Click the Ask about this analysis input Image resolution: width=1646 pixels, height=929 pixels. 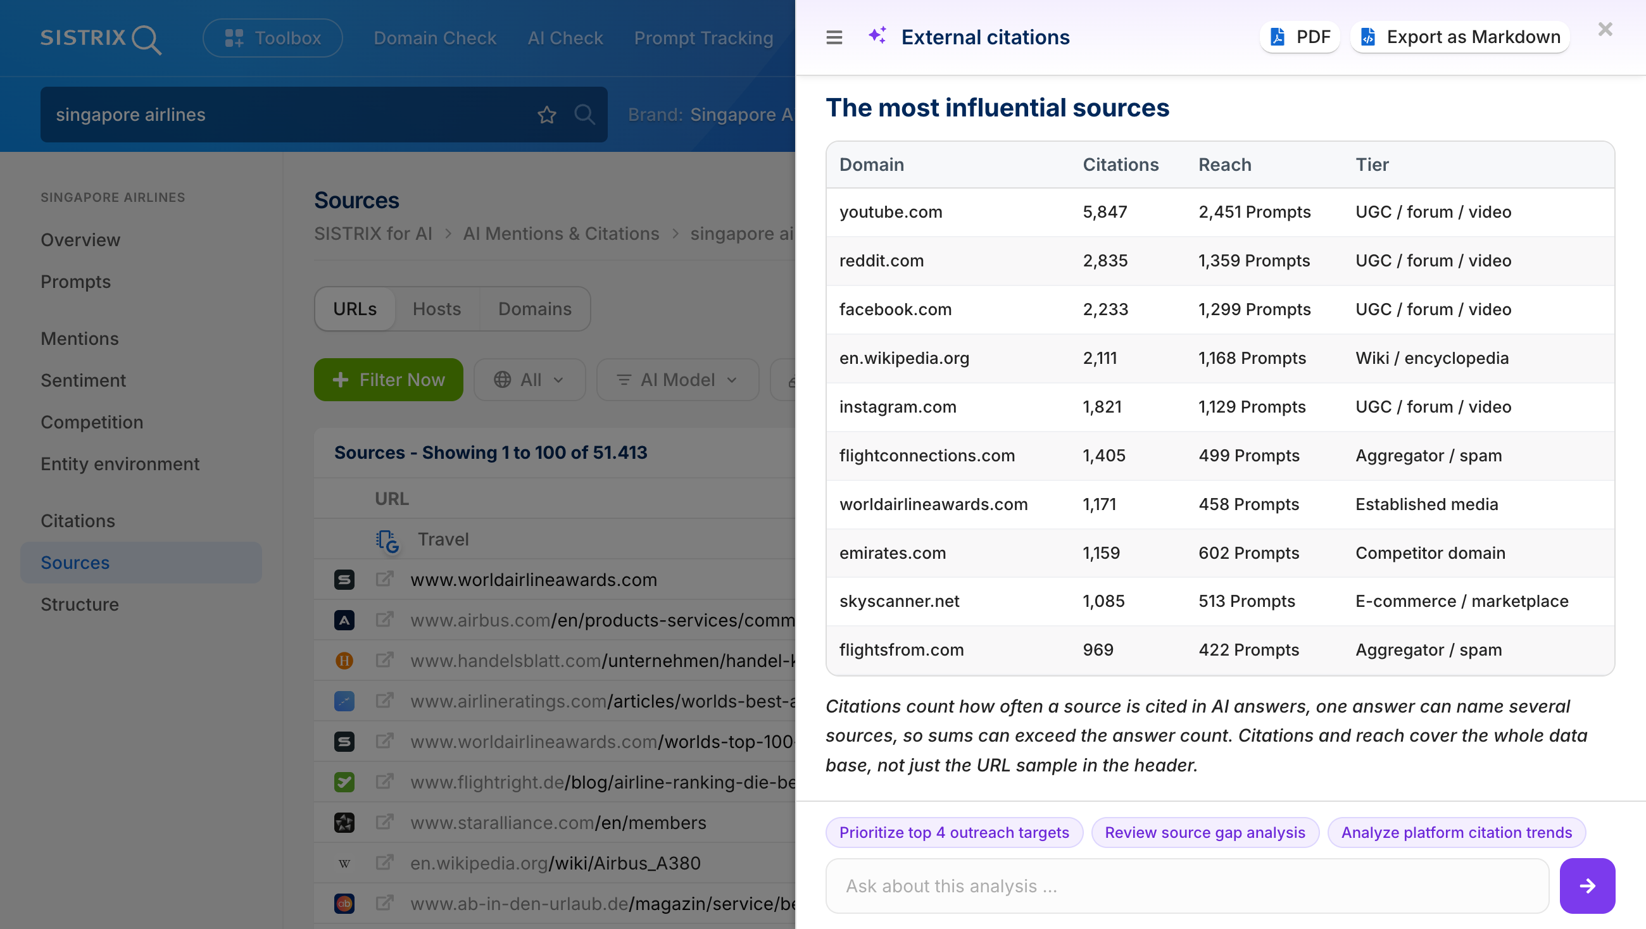point(1186,886)
